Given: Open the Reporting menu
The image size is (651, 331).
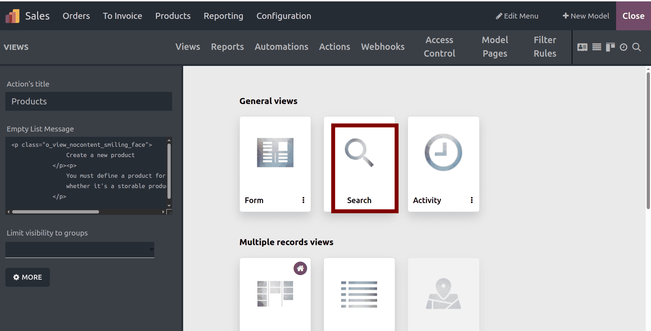Looking at the screenshot, I should click(x=223, y=16).
